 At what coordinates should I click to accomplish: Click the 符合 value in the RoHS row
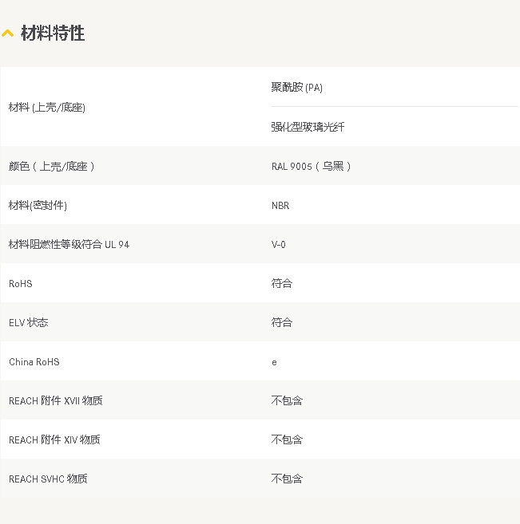click(282, 284)
